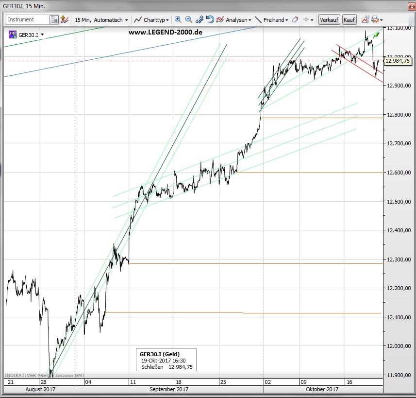The height and width of the screenshot is (398, 416).
Task: Expand the GER30.I series dropdown arrow
Action: click(x=42, y=35)
